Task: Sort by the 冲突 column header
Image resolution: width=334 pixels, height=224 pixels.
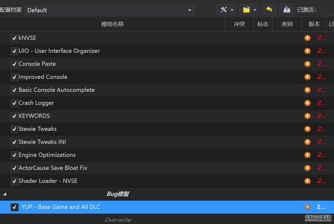Action: click(x=239, y=24)
